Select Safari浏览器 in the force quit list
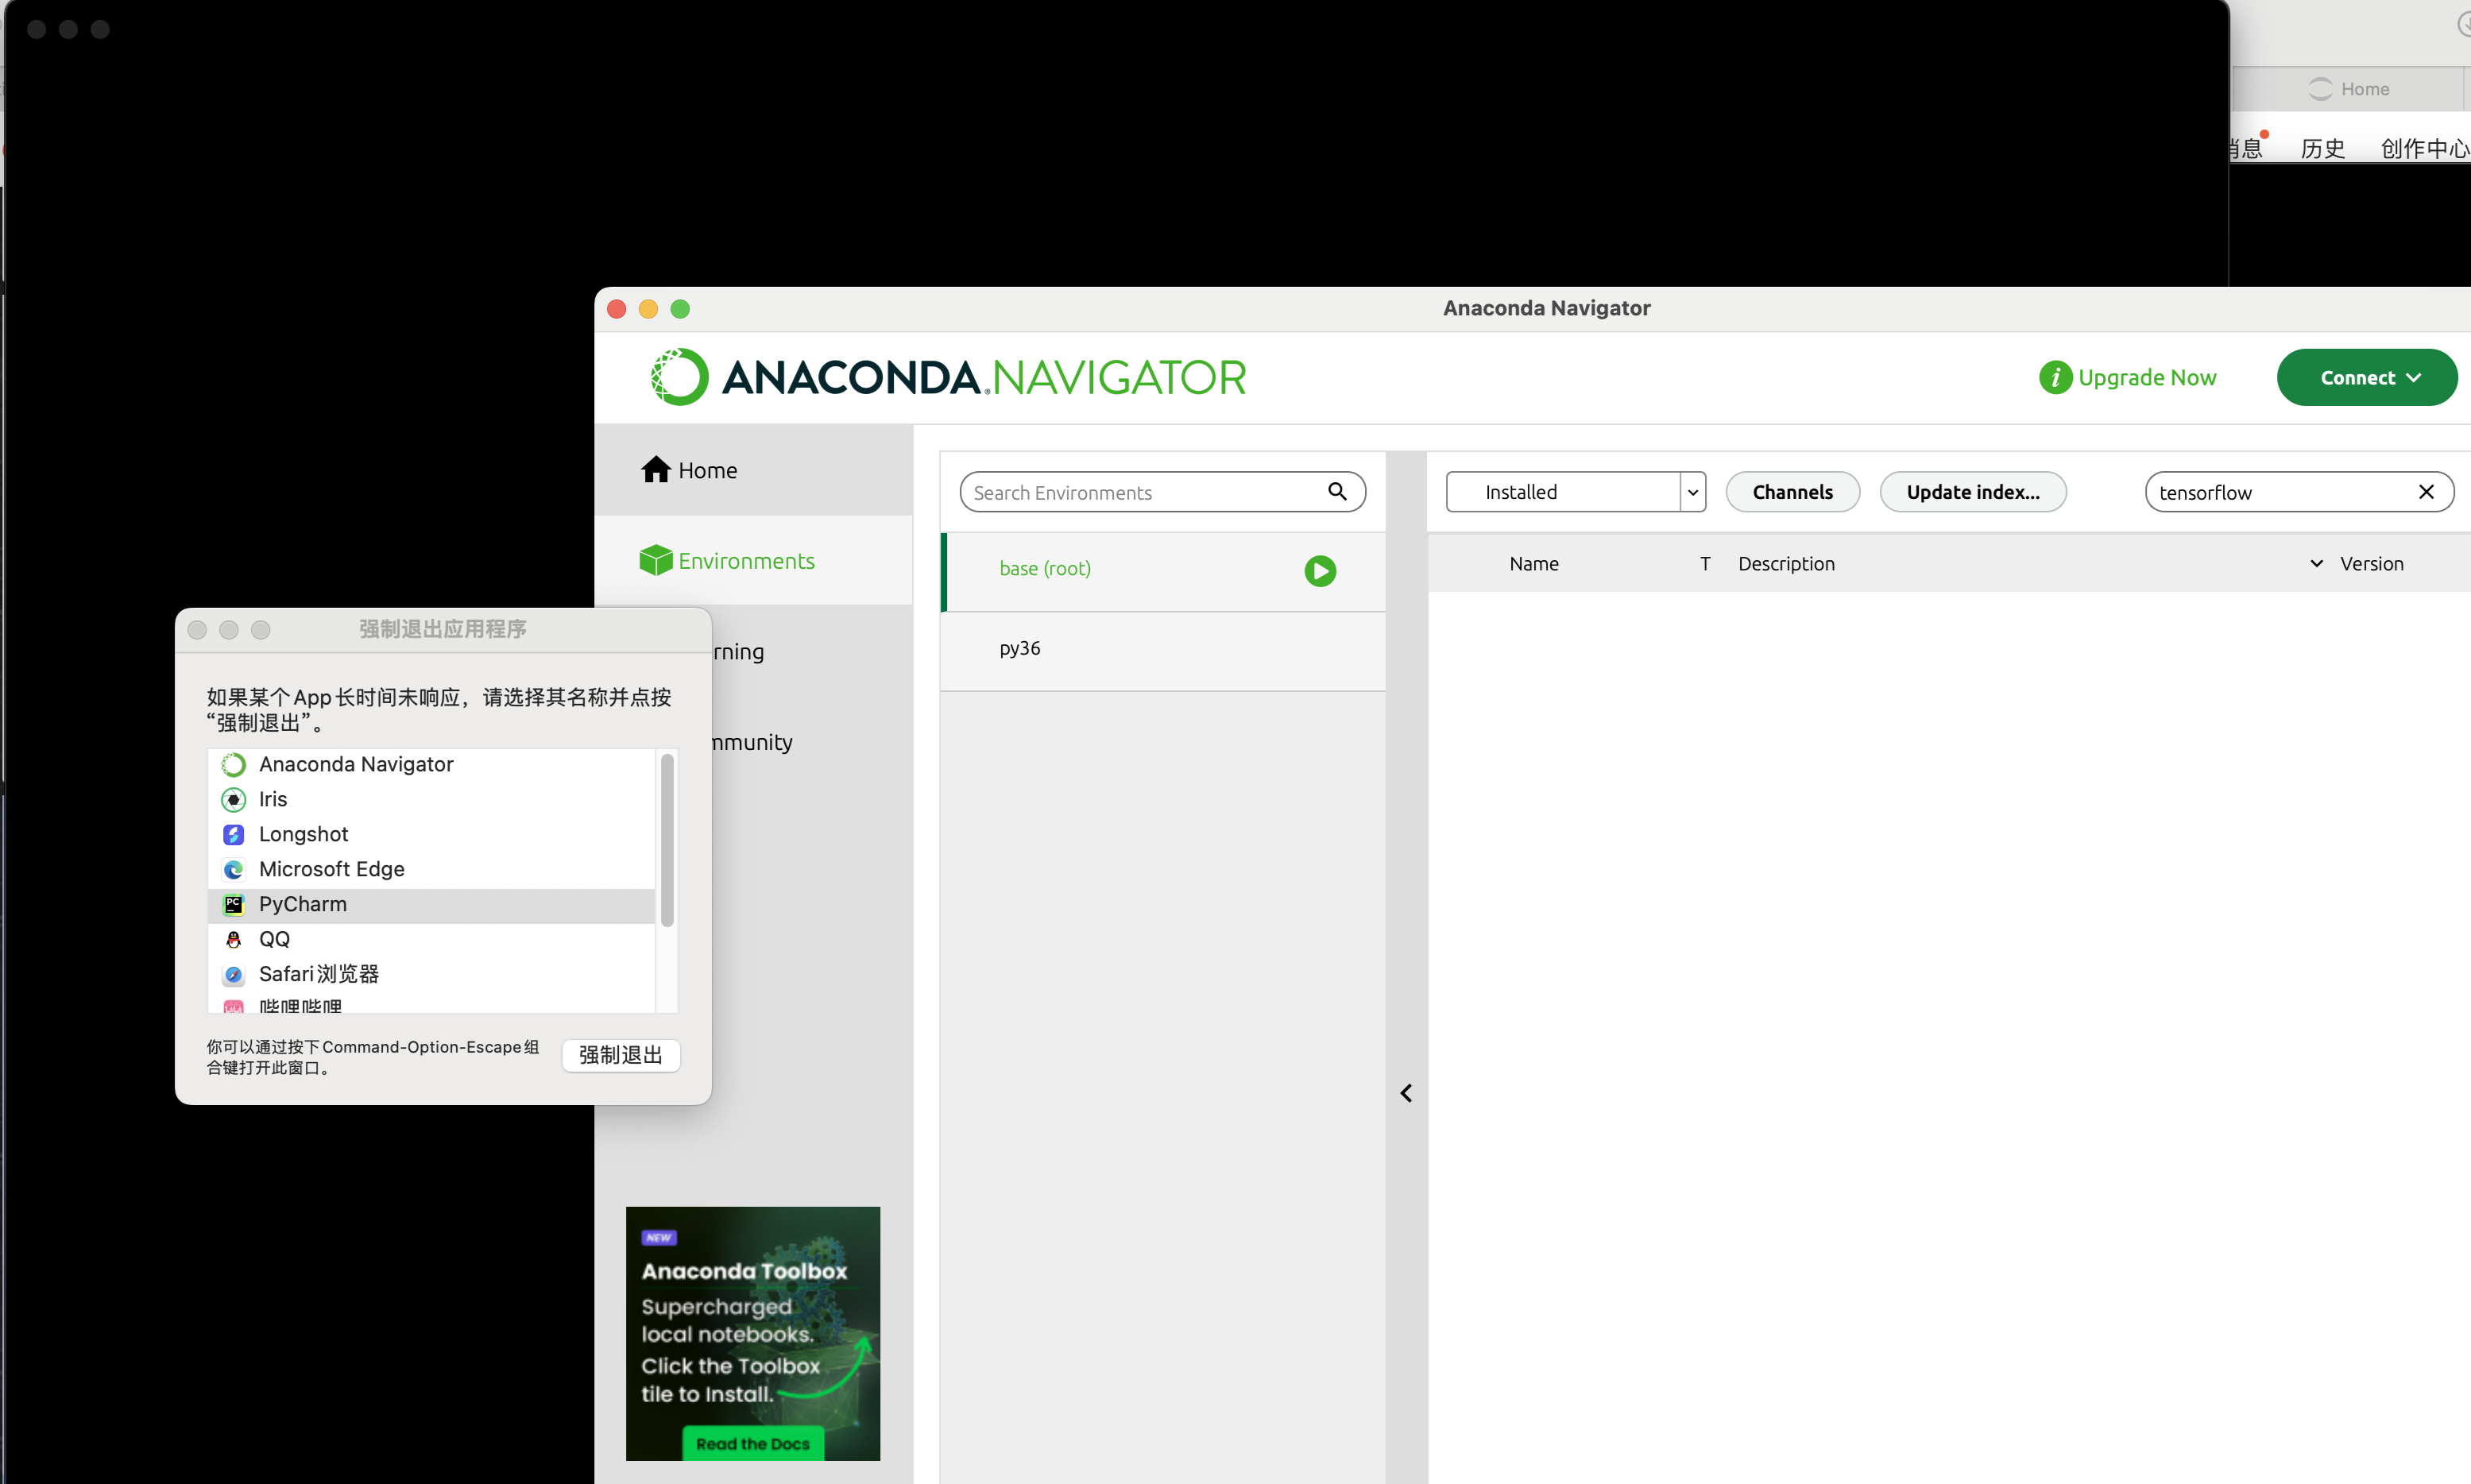The height and width of the screenshot is (1484, 2471). 318,974
